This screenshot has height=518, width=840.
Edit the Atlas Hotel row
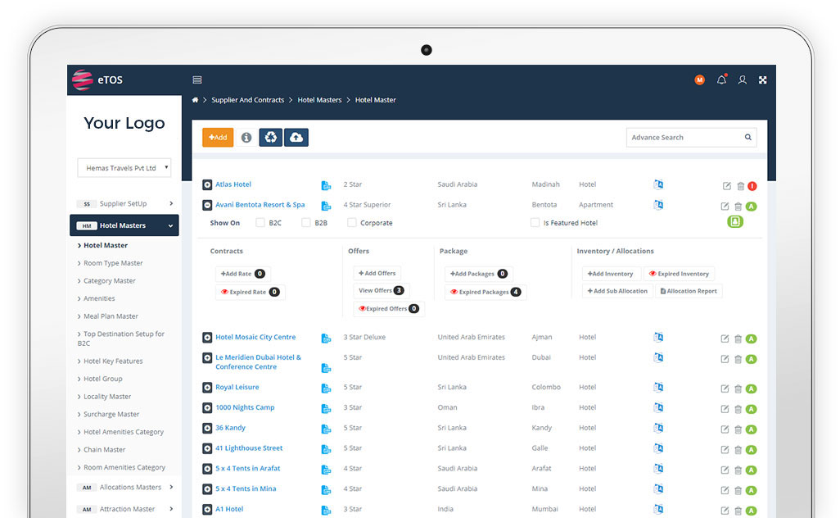[x=726, y=186]
